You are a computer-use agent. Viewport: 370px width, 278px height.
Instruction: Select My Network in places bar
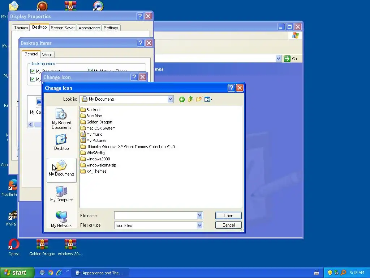click(61, 219)
